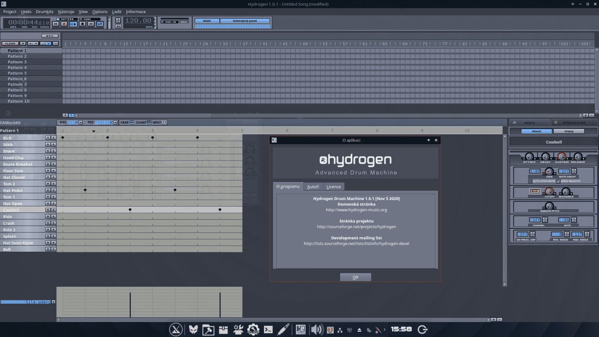This screenshot has width=599, height=337.
Task: Click the Max. Range stepper
Action: [587, 234]
